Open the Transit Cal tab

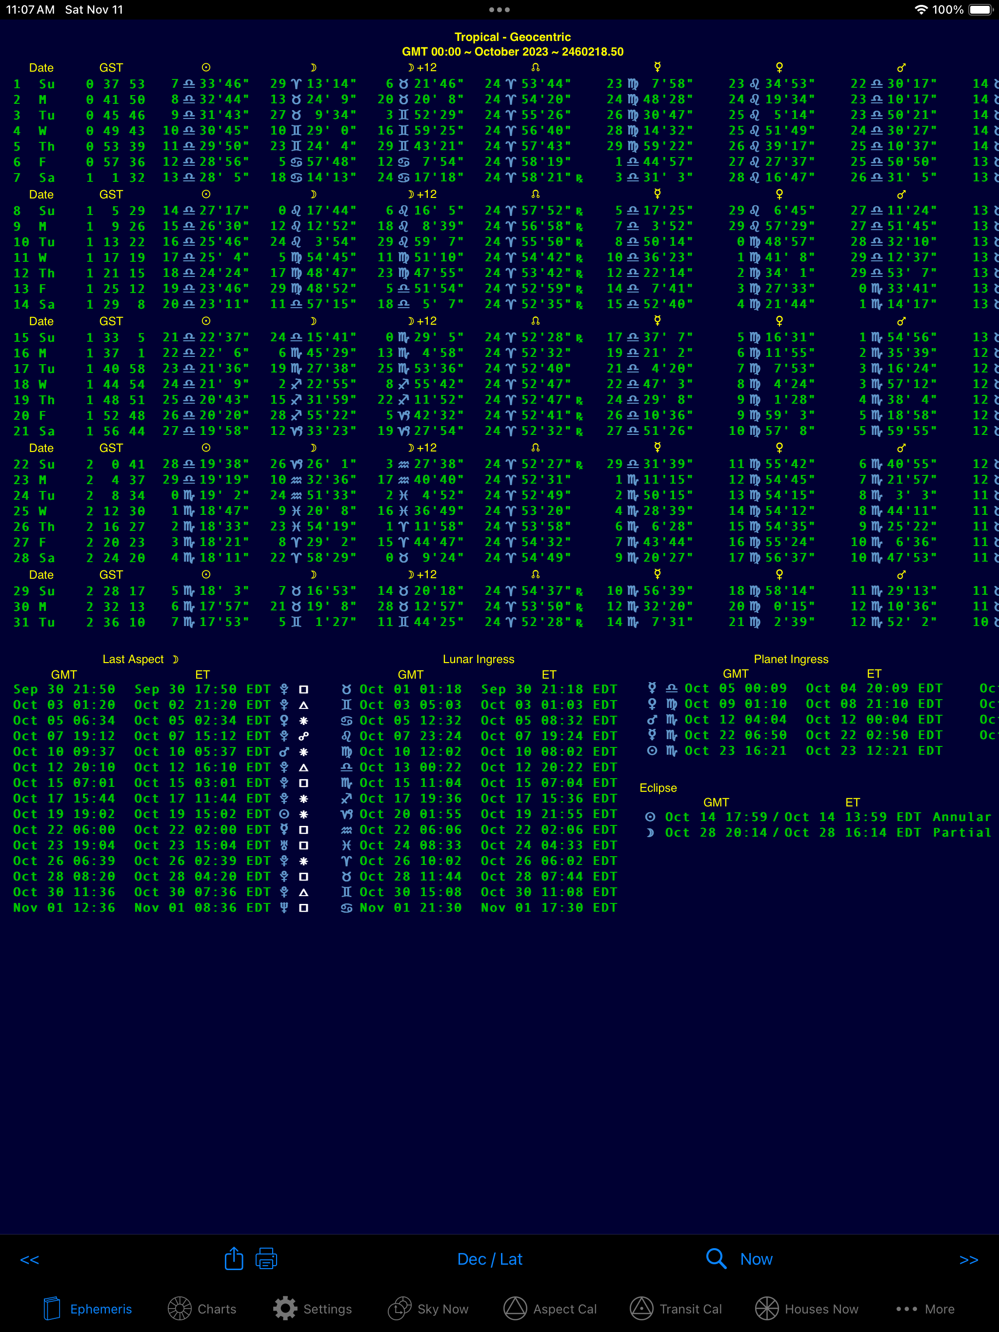click(x=676, y=1309)
